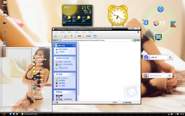Click the Baidu widget search field
The width and height of the screenshot is (185, 116).
click(159, 57)
